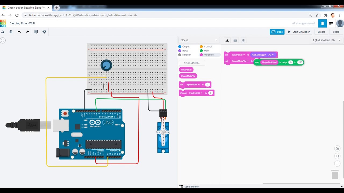Click the rotate component icon
Image resolution: width=344 pixels, height=193 pixels.
(2, 32)
